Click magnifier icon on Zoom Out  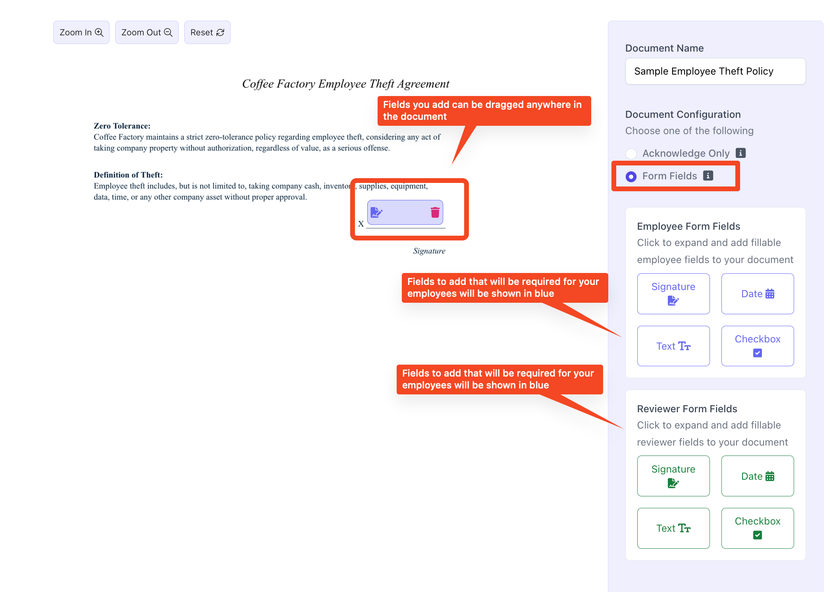pyautogui.click(x=168, y=33)
